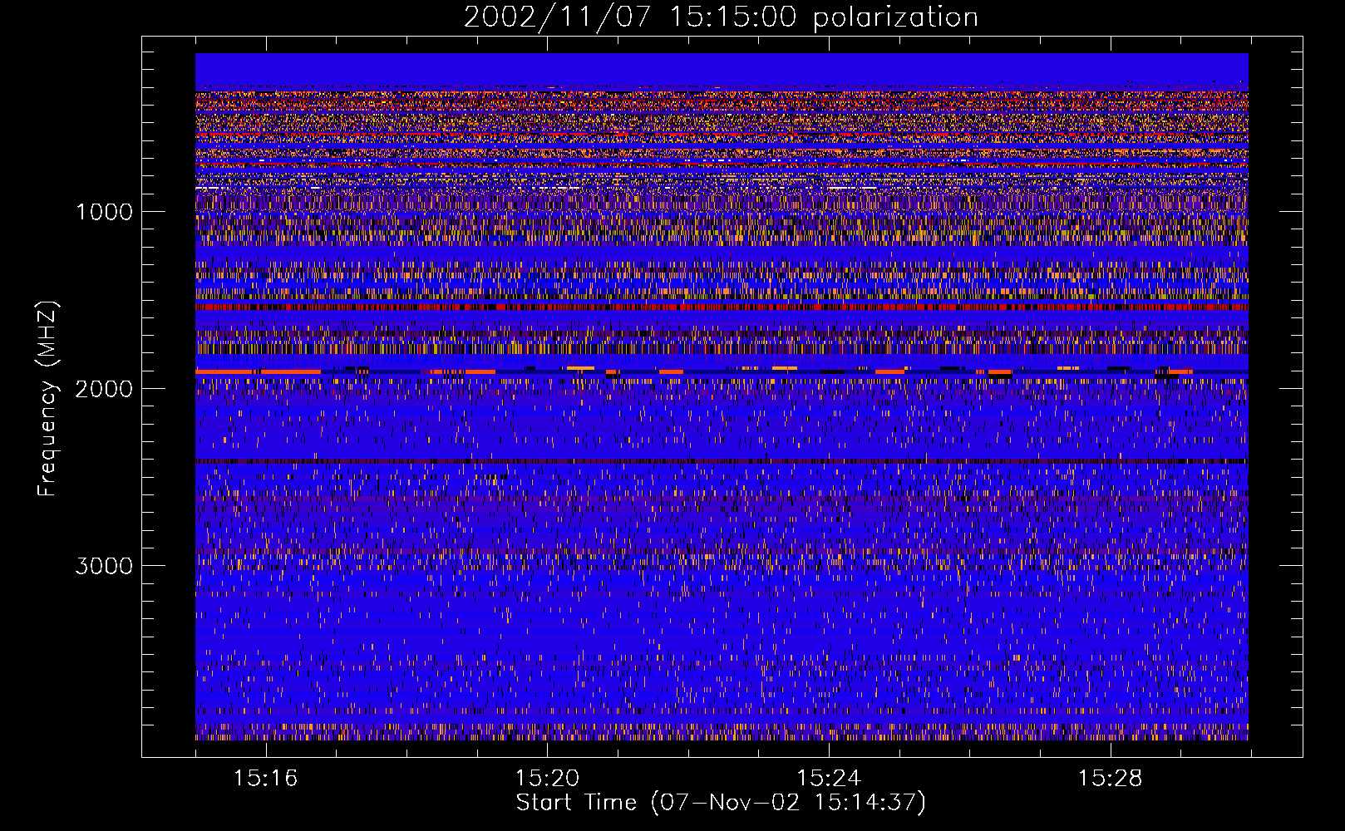Click the 15:16 time tick label

point(265,779)
